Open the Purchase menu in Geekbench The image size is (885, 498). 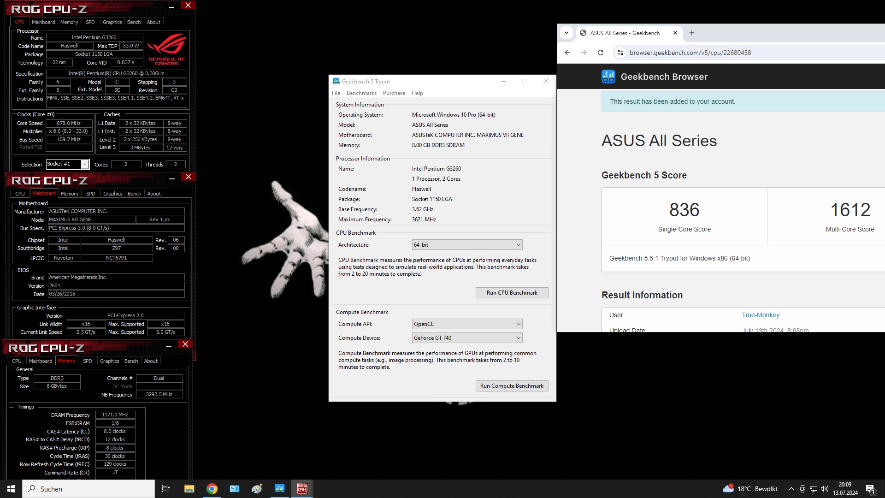click(x=394, y=93)
